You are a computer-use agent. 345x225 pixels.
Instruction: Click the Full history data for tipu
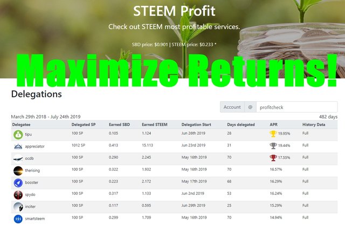click(306, 133)
